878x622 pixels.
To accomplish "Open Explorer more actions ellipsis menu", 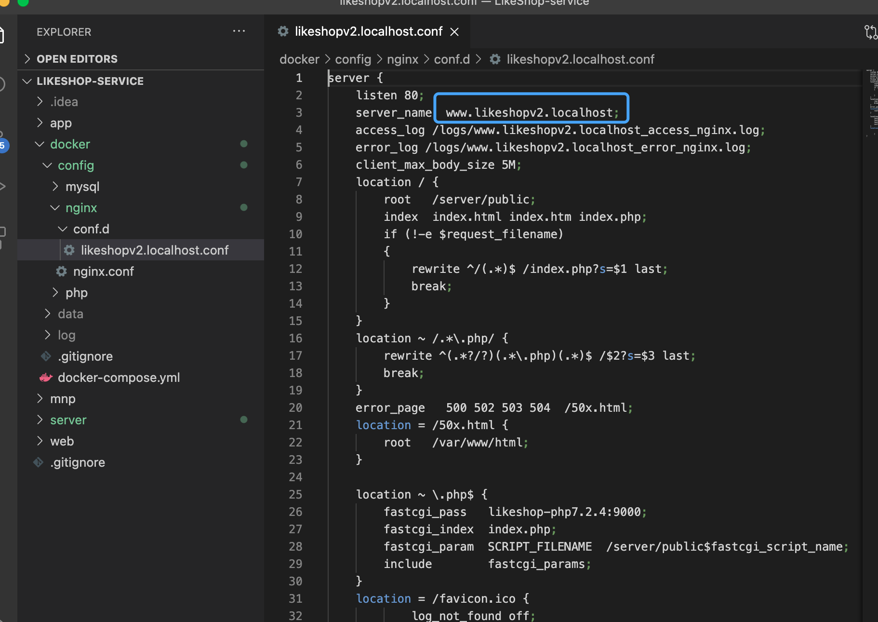I will 239,31.
